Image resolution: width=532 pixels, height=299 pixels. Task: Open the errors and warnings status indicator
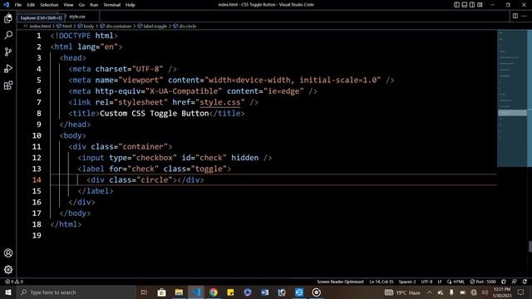(14, 282)
